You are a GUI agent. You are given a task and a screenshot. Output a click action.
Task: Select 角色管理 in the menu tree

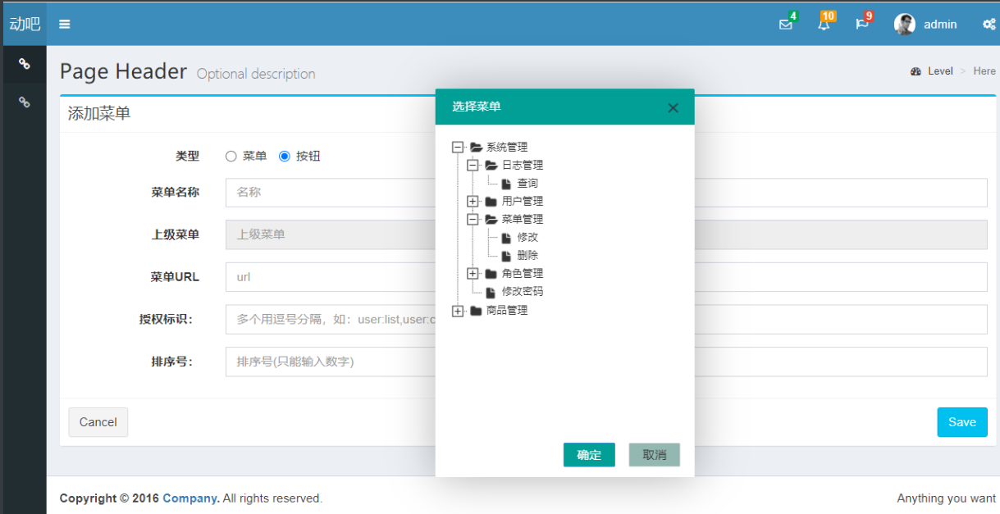[523, 274]
